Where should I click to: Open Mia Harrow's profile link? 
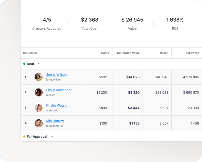[55, 121]
